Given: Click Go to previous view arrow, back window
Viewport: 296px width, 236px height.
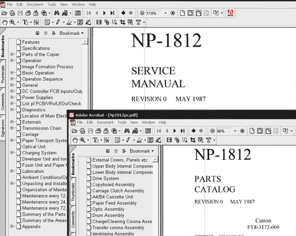Looking at the screenshot, I should pos(123,13).
